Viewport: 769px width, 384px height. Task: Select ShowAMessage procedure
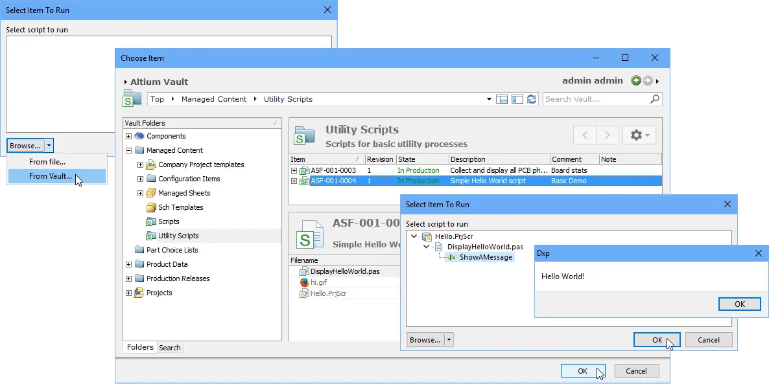pos(486,257)
